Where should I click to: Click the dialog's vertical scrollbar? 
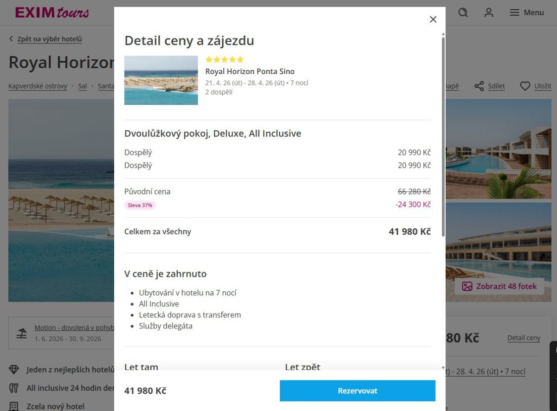tap(443, 139)
